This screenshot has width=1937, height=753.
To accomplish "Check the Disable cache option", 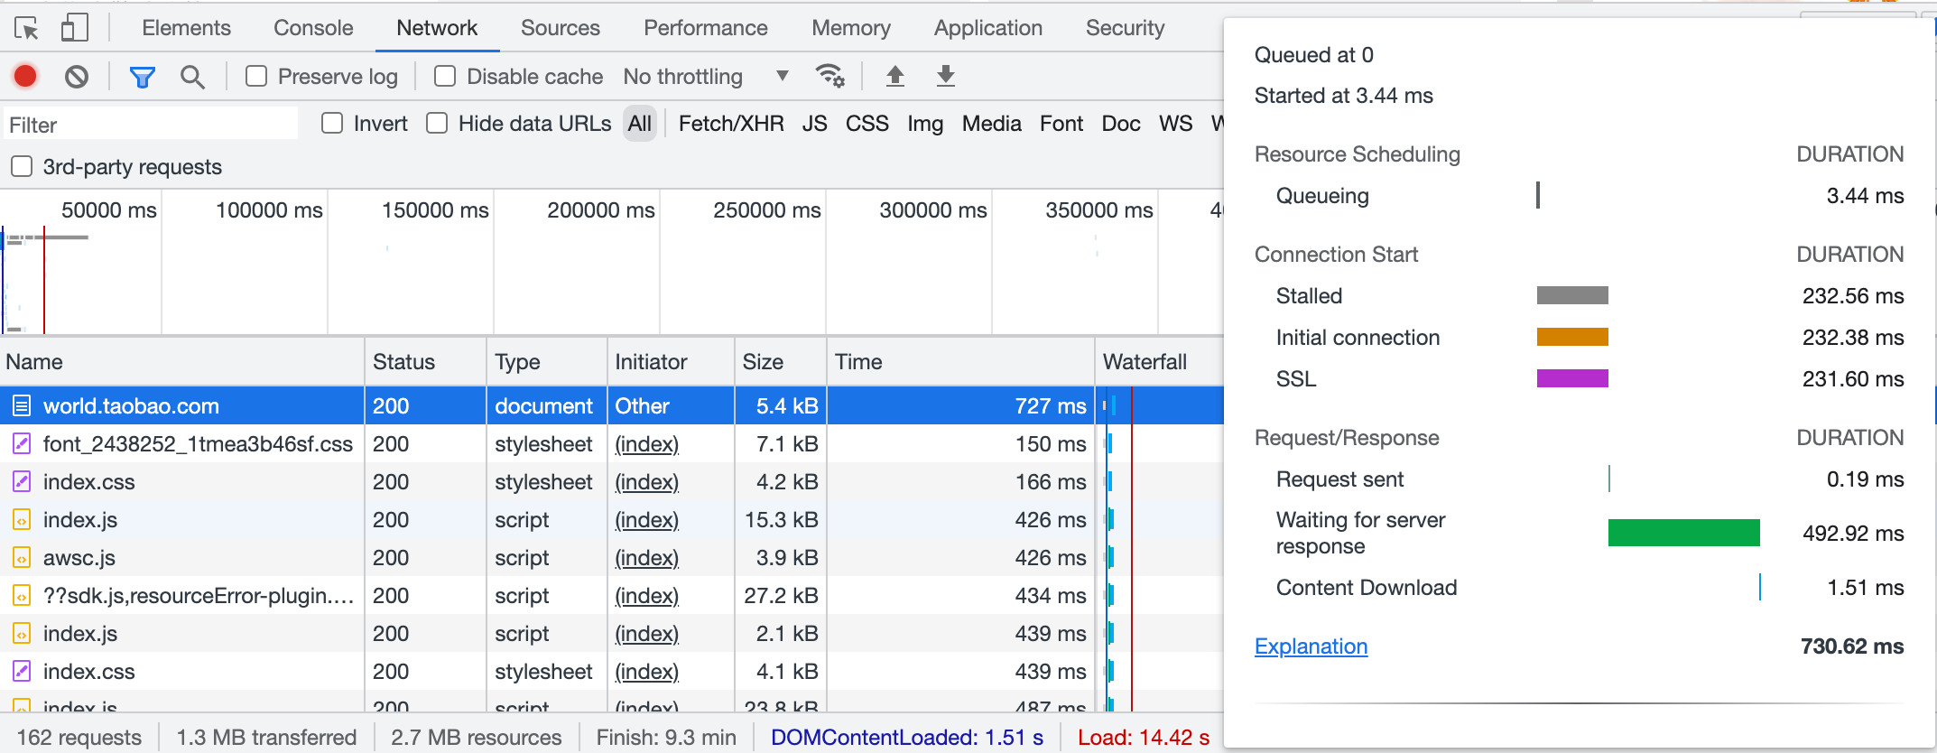I will click(x=445, y=77).
